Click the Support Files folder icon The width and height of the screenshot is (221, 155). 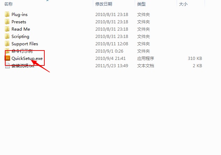(7, 44)
